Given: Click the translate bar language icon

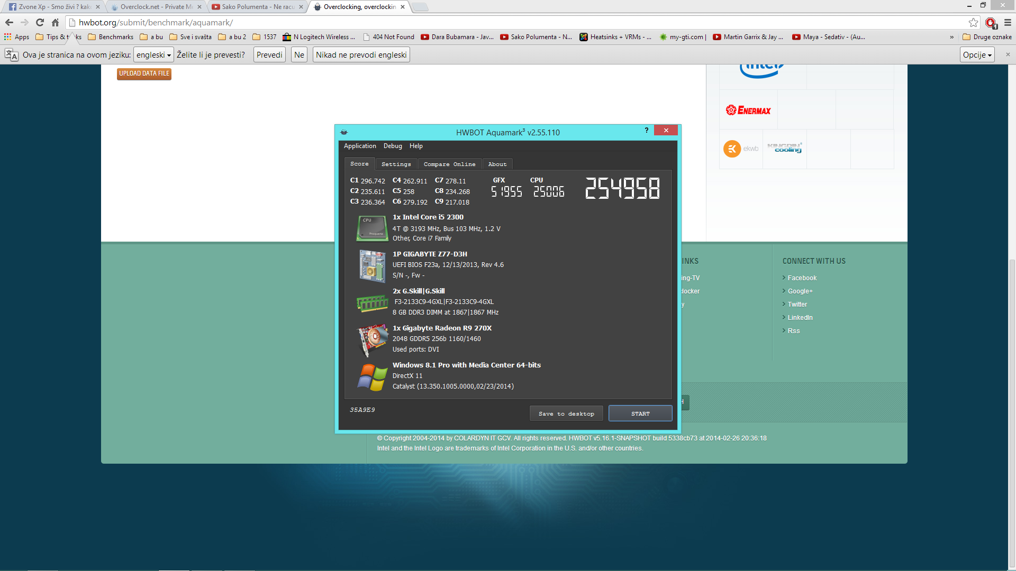Looking at the screenshot, I should coord(12,54).
